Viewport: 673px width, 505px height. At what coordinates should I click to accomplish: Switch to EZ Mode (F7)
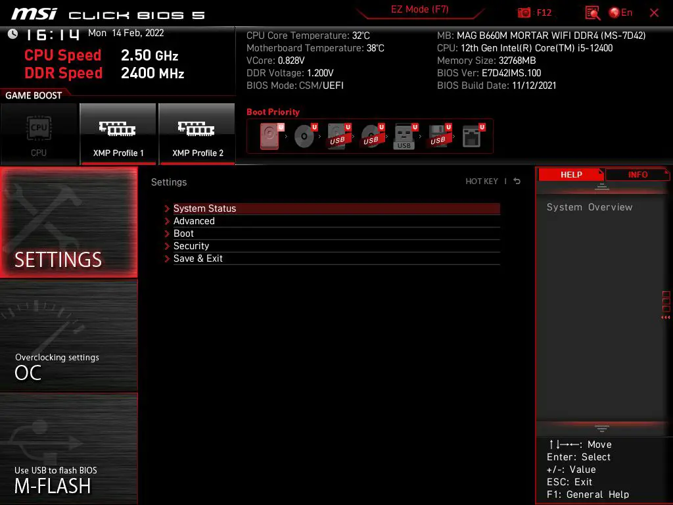pyautogui.click(x=419, y=9)
